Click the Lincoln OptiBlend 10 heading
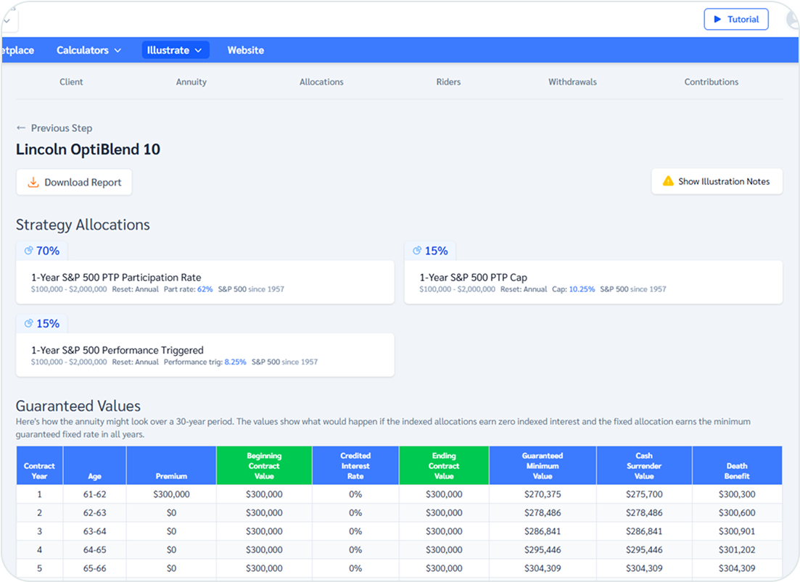This screenshot has height=582, width=800. 88,149
